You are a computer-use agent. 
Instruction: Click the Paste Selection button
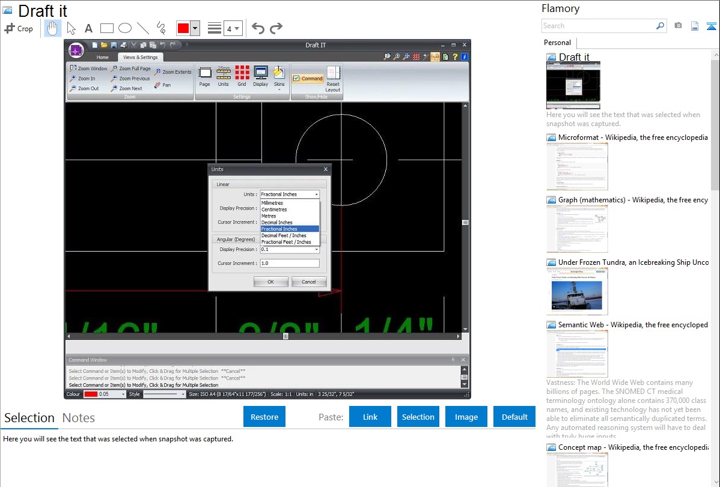[x=418, y=417]
